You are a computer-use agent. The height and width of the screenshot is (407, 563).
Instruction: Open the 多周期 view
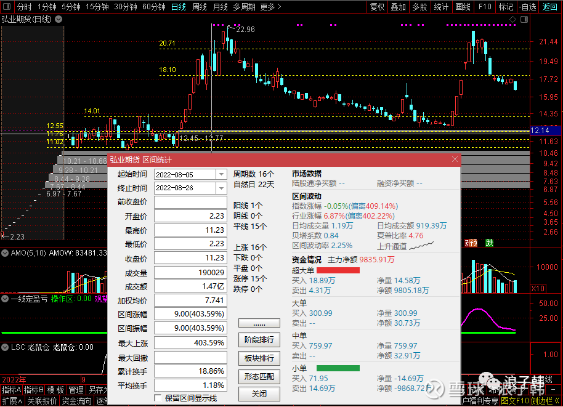(244, 7)
